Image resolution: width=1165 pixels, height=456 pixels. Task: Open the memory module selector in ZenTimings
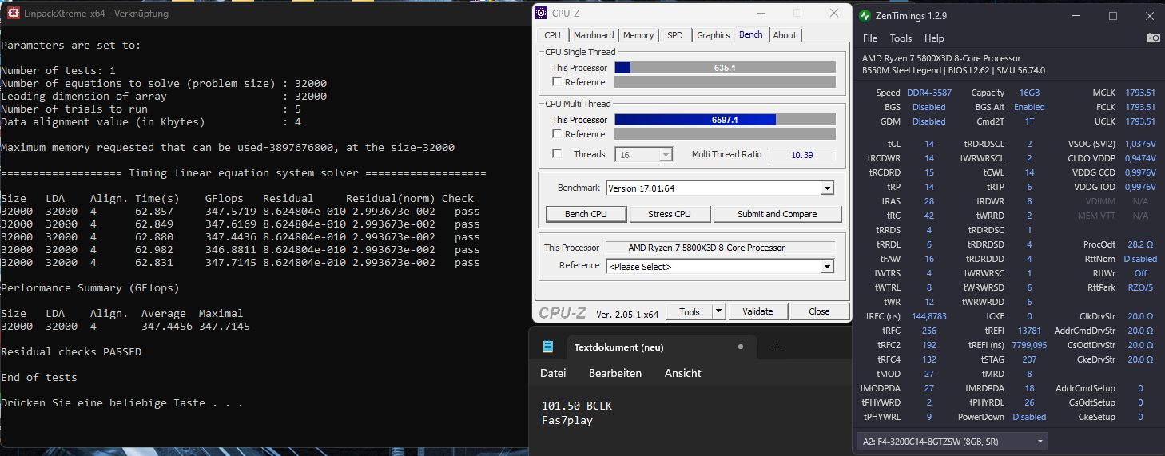tap(952, 442)
